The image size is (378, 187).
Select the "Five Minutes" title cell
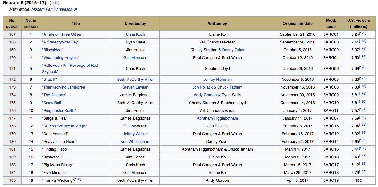coord(76,173)
